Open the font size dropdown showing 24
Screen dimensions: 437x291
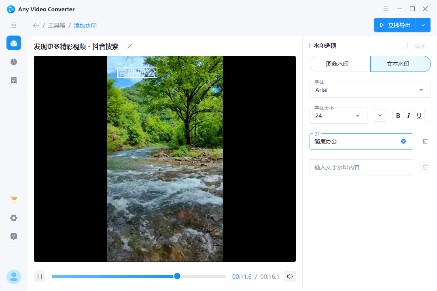click(338, 115)
